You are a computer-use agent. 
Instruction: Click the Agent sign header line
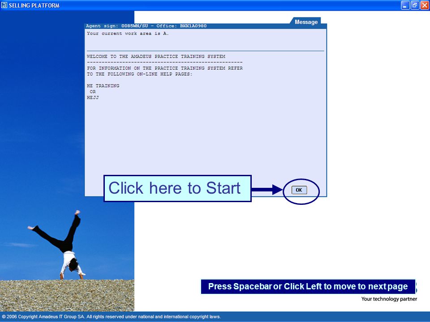146,26
